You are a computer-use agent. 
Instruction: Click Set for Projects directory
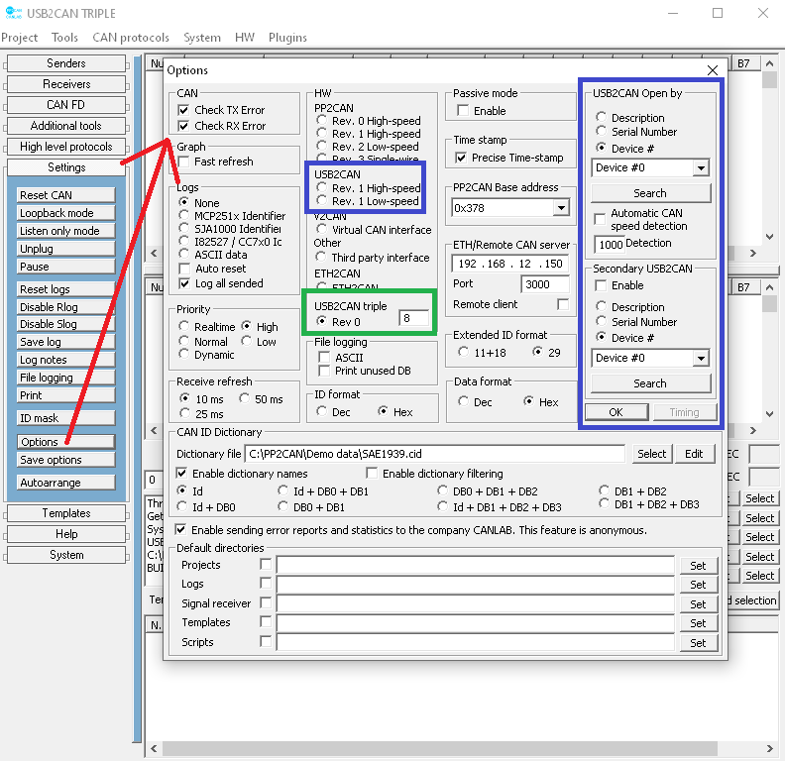[x=698, y=566]
